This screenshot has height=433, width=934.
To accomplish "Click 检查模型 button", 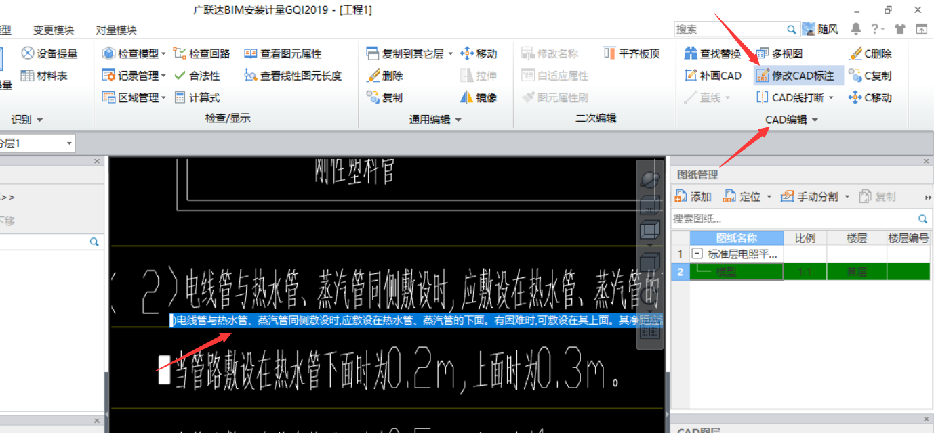I will pyautogui.click(x=130, y=53).
